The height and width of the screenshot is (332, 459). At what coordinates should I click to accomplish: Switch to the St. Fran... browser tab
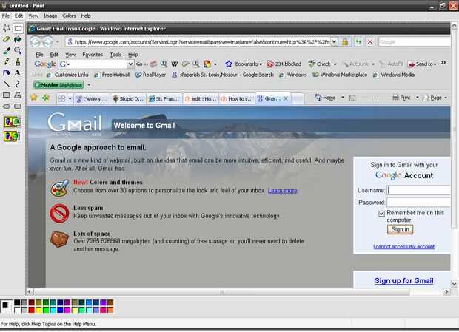[164, 99]
